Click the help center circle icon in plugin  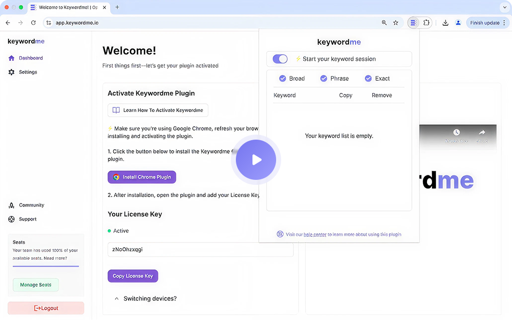pos(280,234)
